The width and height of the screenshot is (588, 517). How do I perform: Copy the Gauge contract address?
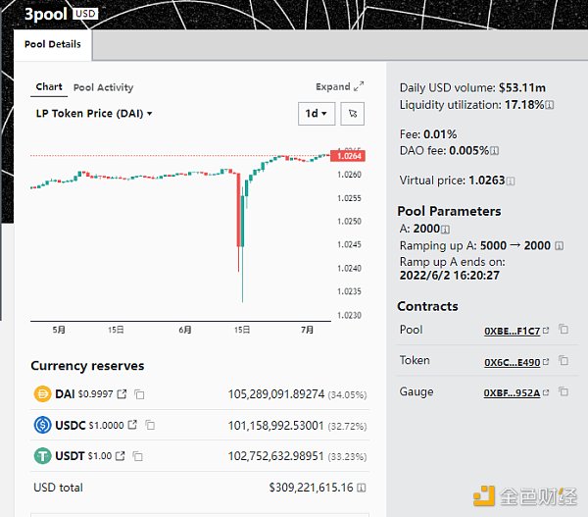click(x=563, y=392)
